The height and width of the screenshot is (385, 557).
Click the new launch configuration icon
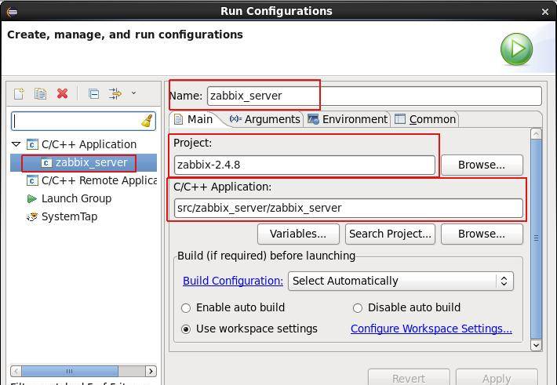click(x=19, y=94)
